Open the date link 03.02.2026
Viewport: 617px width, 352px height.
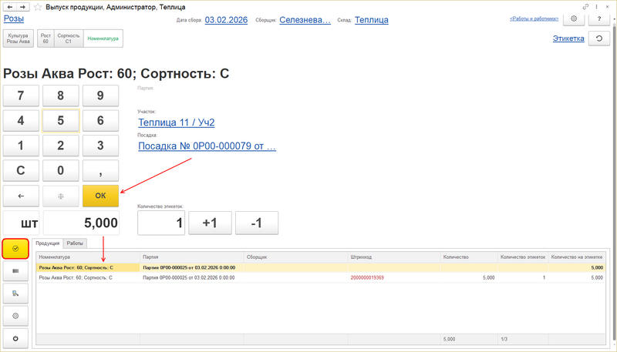226,20
